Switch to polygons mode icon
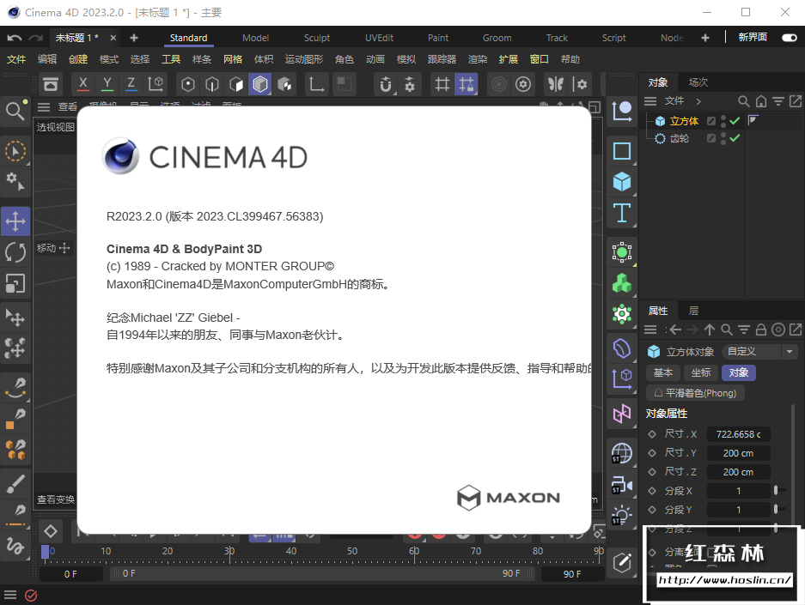The height and width of the screenshot is (605, 805). point(236,84)
